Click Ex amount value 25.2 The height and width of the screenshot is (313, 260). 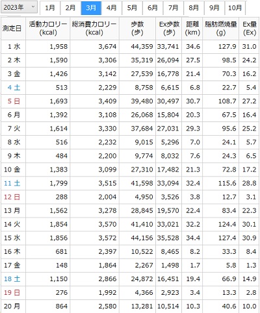coord(250,129)
